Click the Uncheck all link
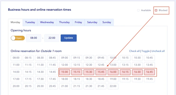Viewport: 176px width, 95px height. click(158, 51)
